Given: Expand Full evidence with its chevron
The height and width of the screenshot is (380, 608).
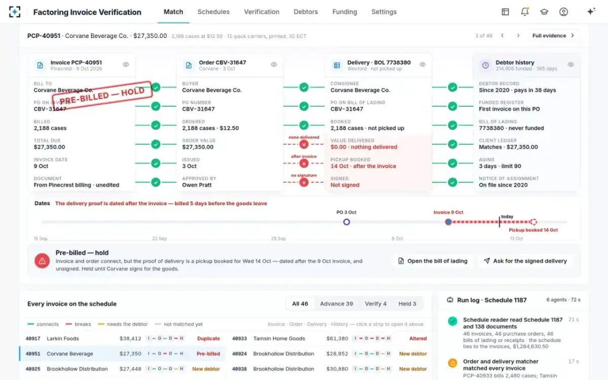Looking at the screenshot, I should [553, 35].
